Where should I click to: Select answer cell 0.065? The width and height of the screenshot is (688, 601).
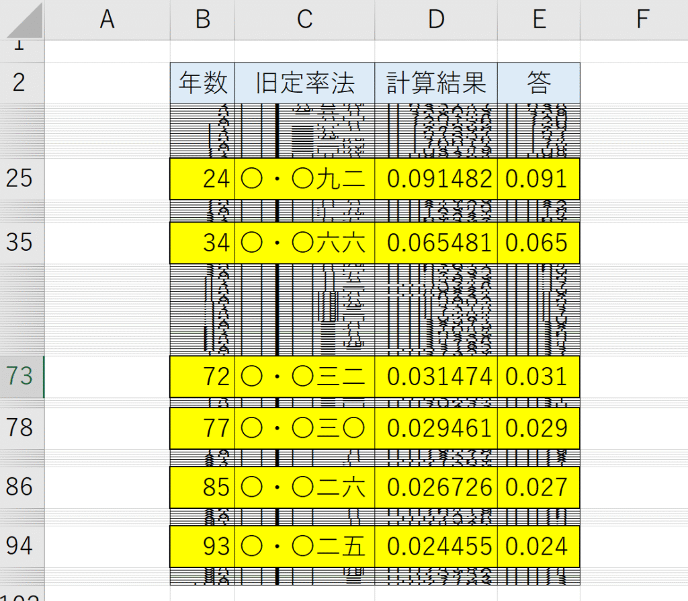539,243
